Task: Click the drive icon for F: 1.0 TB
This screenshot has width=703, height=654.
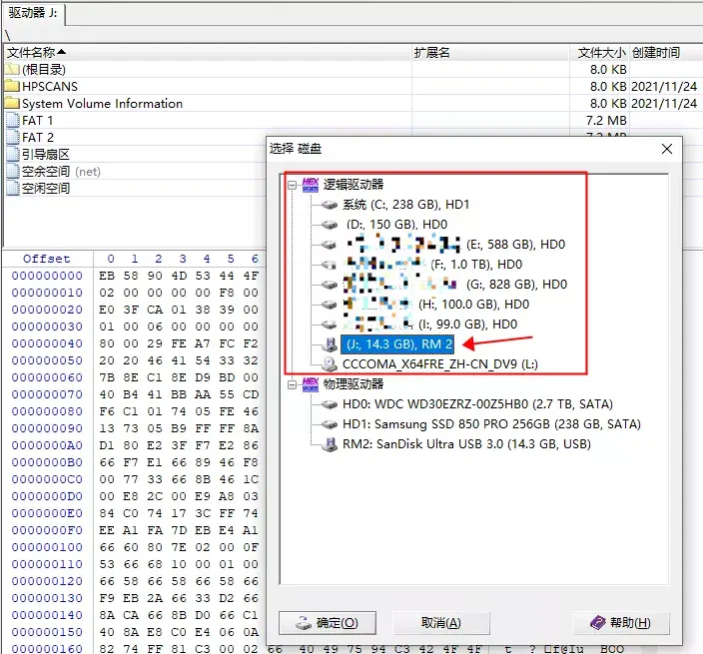Action: pyautogui.click(x=330, y=265)
